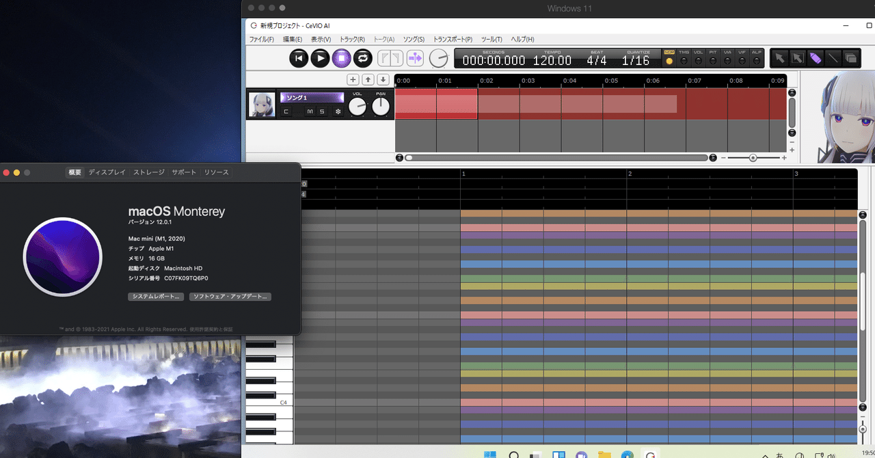
Task: Click the next-cast arrow on ソング1 name bar
Action: pos(342,98)
